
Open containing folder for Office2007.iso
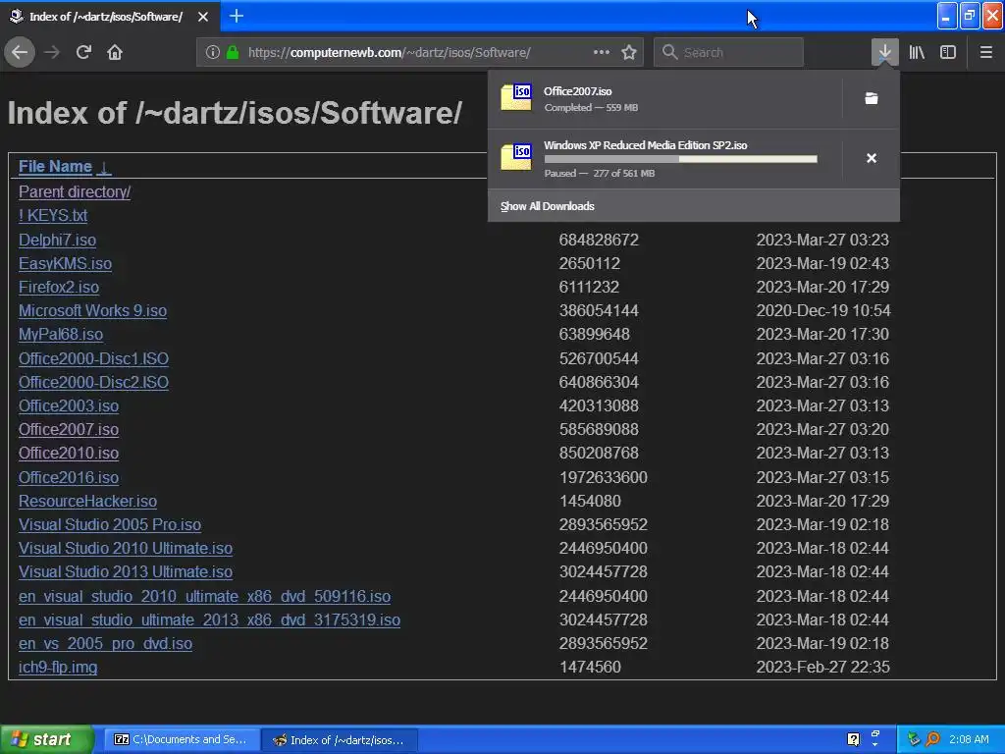(x=872, y=98)
